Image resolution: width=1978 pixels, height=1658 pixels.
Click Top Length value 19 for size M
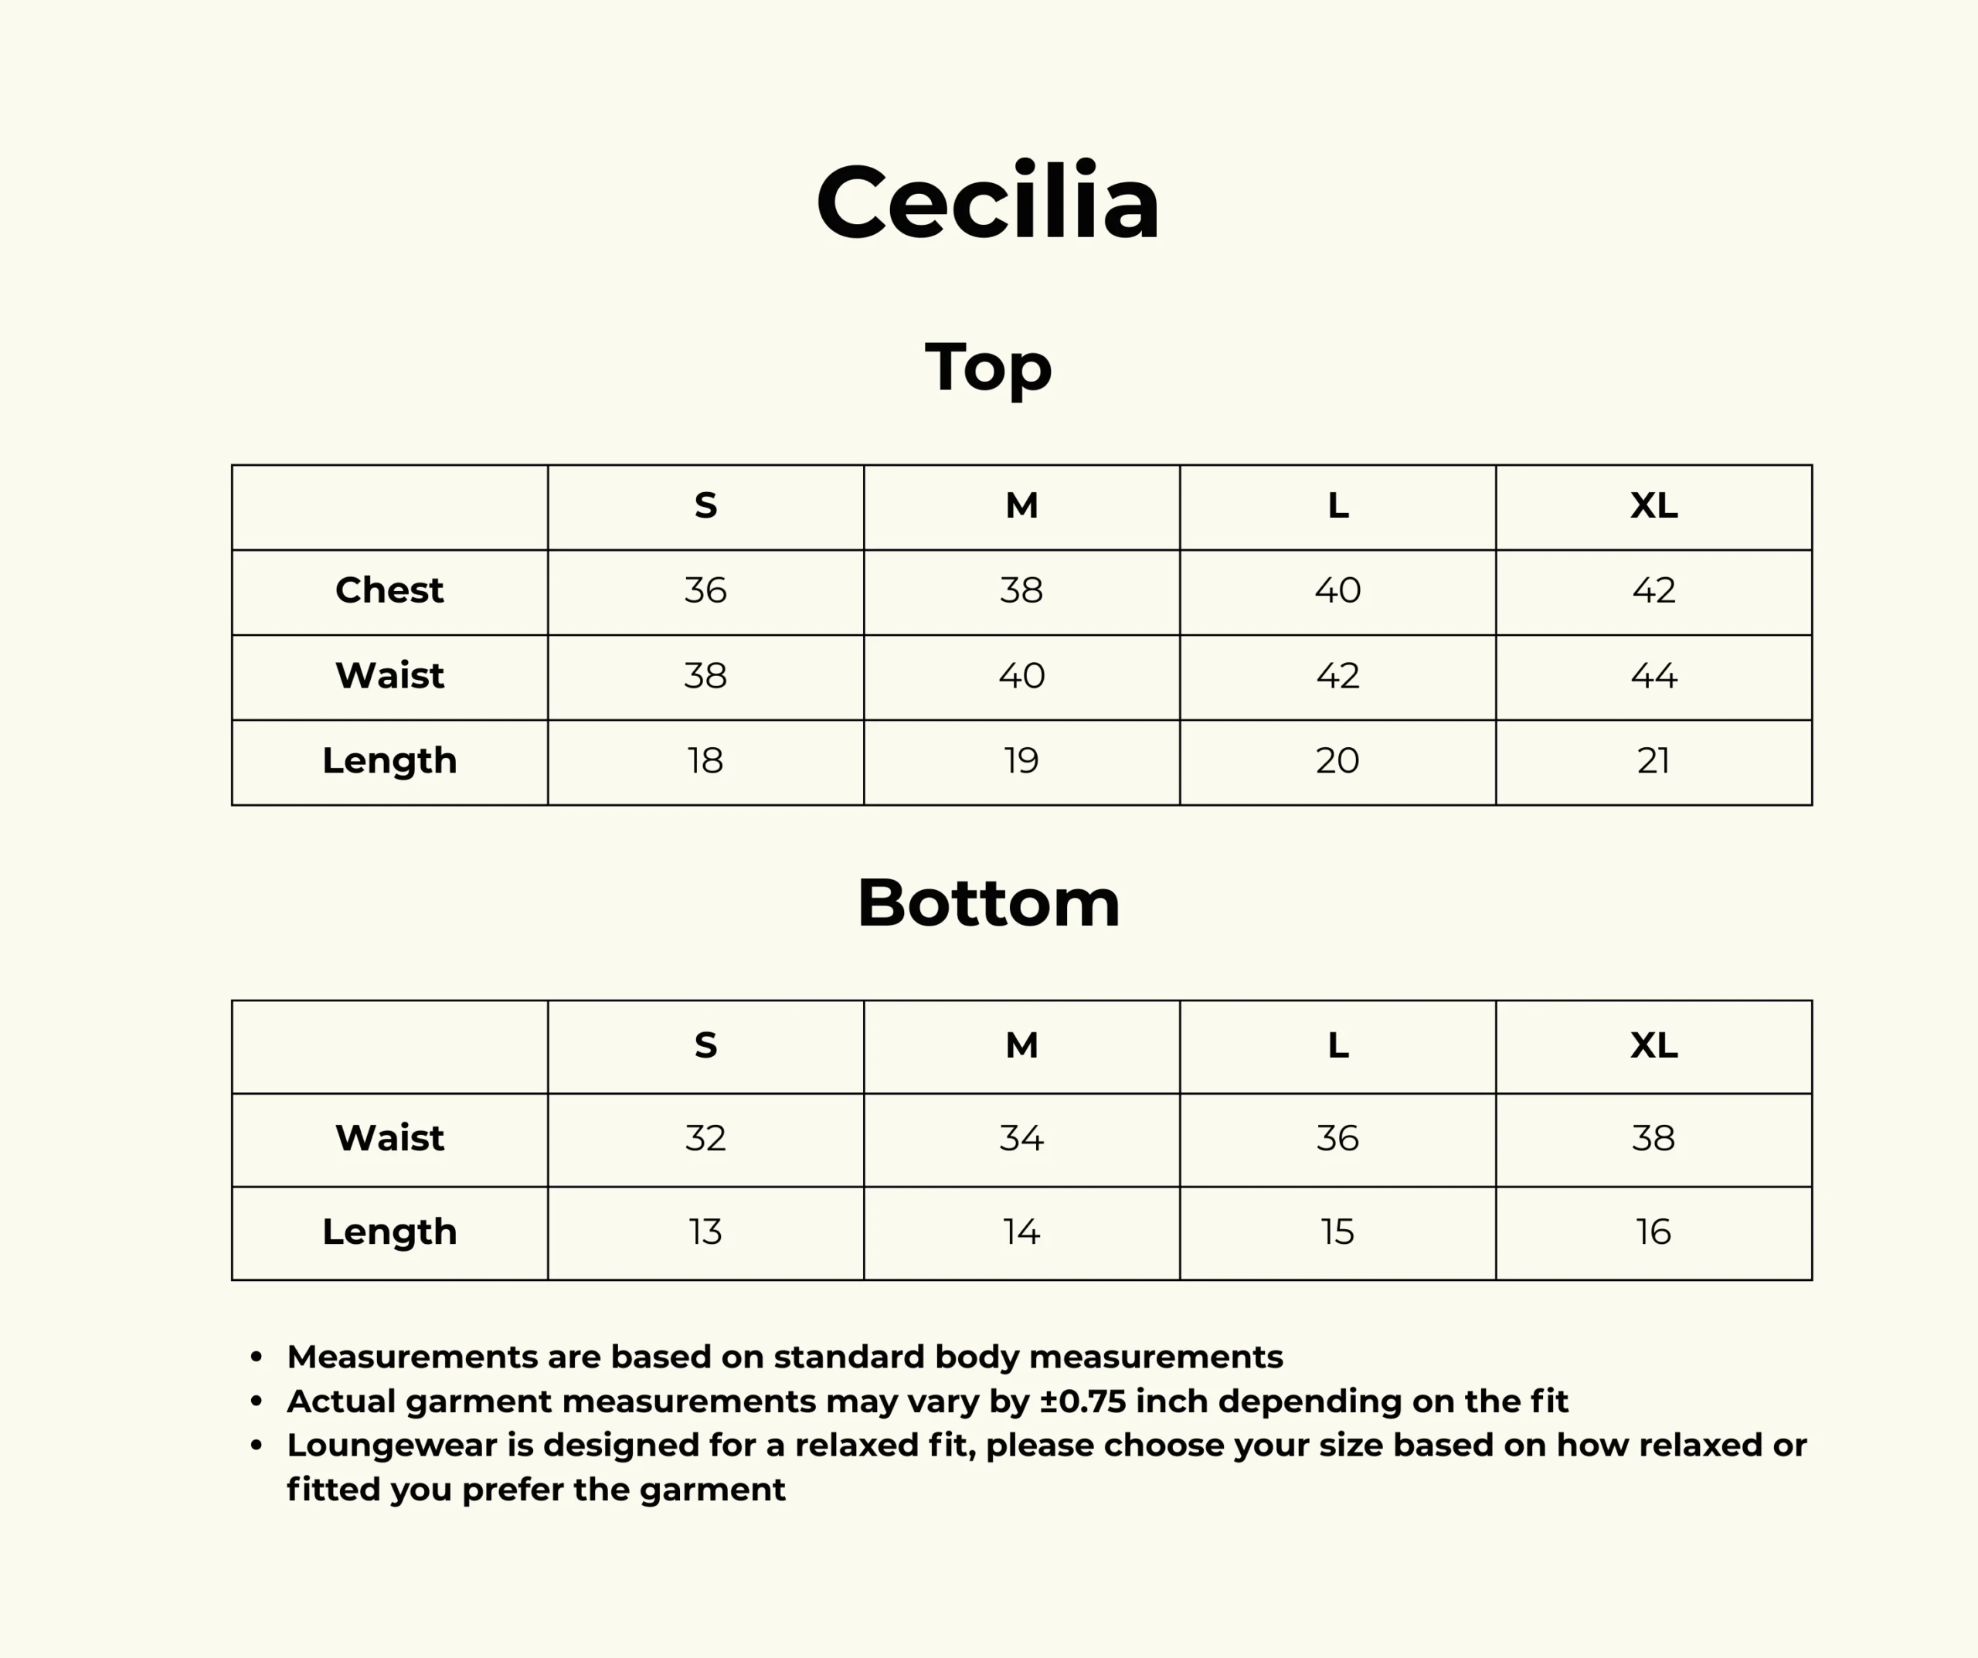click(x=1021, y=760)
